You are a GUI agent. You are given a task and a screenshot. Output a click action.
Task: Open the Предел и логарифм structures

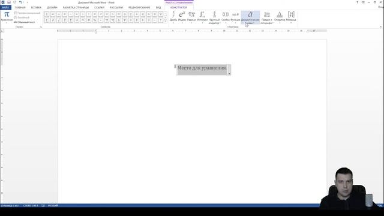266,17
